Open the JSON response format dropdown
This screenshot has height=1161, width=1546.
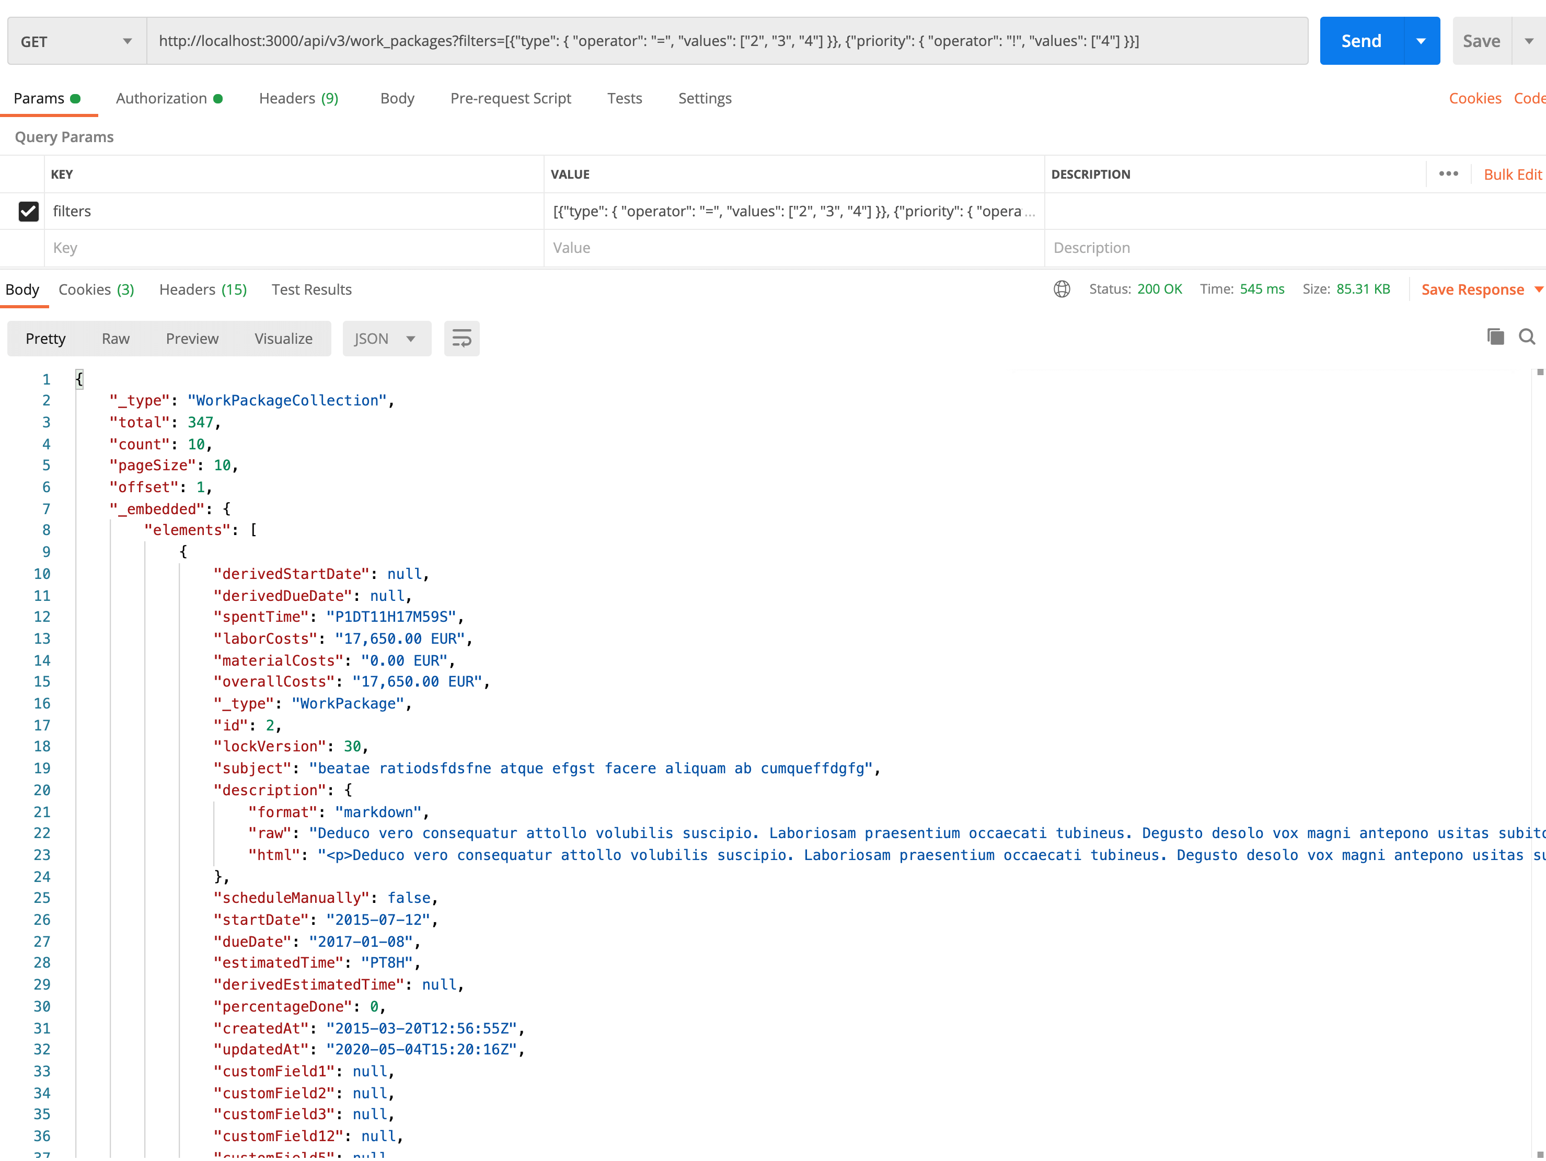coord(386,338)
